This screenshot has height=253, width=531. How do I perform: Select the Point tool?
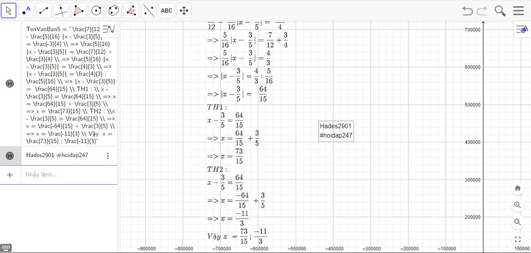pyautogui.click(x=26, y=11)
